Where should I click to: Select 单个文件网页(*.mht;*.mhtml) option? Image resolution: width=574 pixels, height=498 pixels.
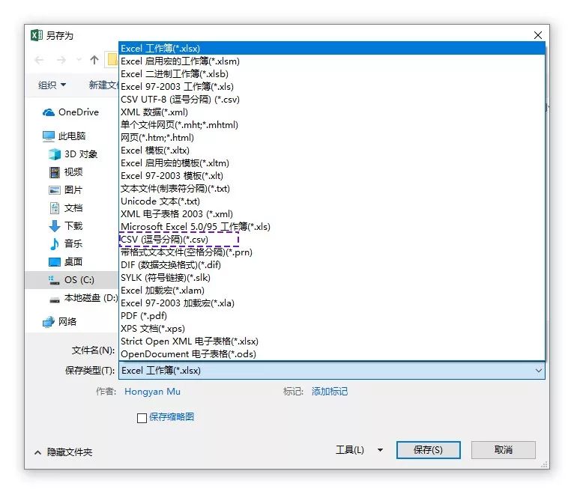coord(332,125)
